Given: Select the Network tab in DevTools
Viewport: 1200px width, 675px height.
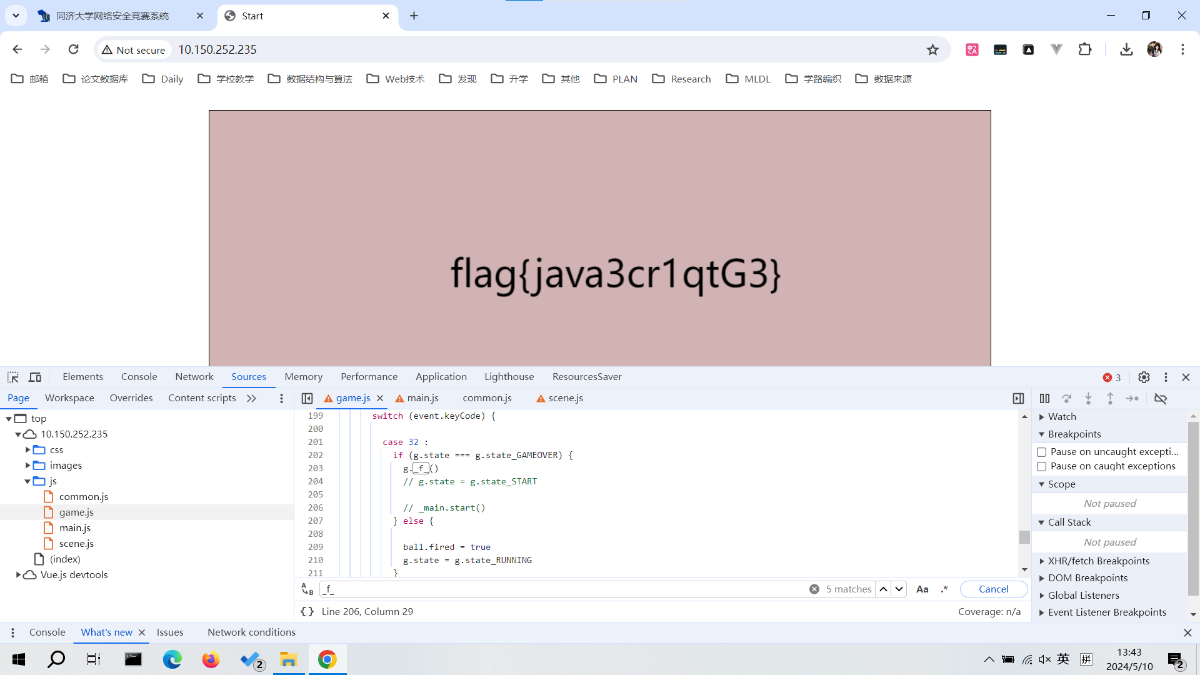Looking at the screenshot, I should 194,376.
